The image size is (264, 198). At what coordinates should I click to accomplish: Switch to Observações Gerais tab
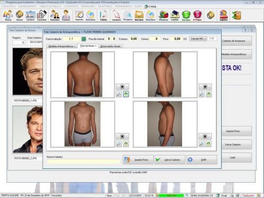(x=110, y=46)
